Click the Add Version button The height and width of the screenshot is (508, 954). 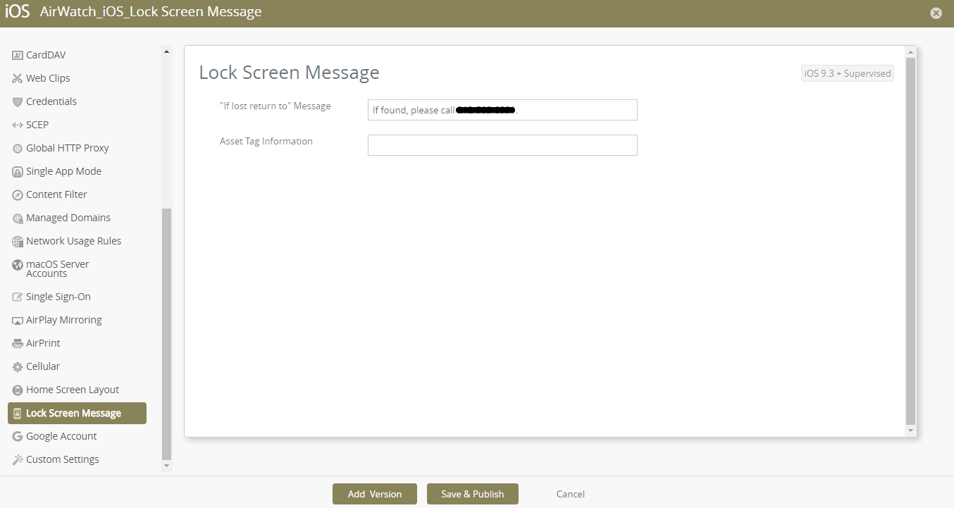pos(374,494)
